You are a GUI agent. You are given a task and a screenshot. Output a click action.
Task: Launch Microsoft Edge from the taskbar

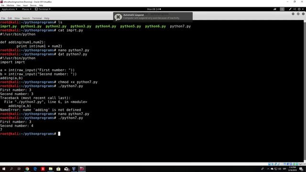(x=35, y=169)
